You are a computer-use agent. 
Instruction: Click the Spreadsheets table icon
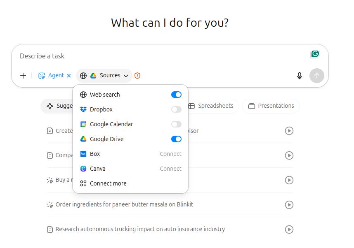click(x=191, y=106)
